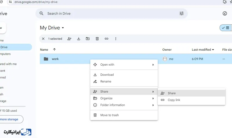This screenshot has width=232, height=138.
Task: Select the work folder name
Action: tap(55, 59)
